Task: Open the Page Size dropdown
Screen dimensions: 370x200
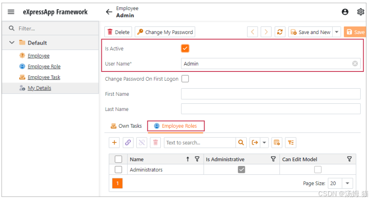Action: (x=347, y=183)
